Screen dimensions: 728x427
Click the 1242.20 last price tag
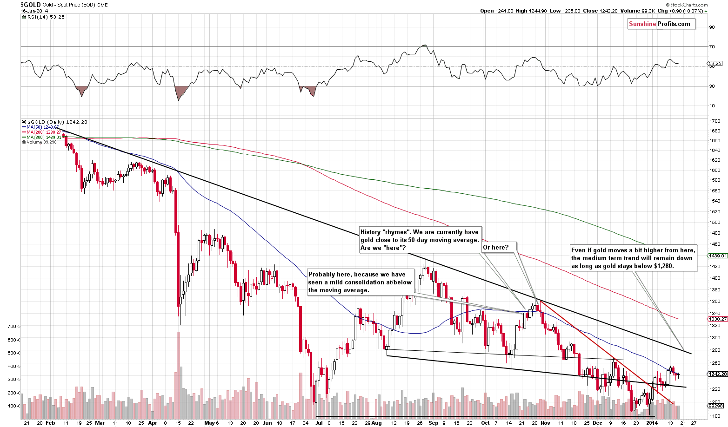point(717,374)
